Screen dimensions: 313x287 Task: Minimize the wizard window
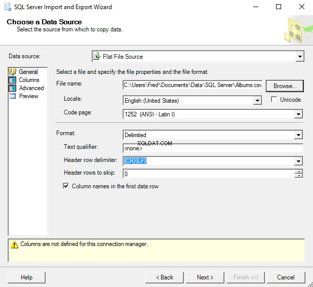tap(256, 7)
